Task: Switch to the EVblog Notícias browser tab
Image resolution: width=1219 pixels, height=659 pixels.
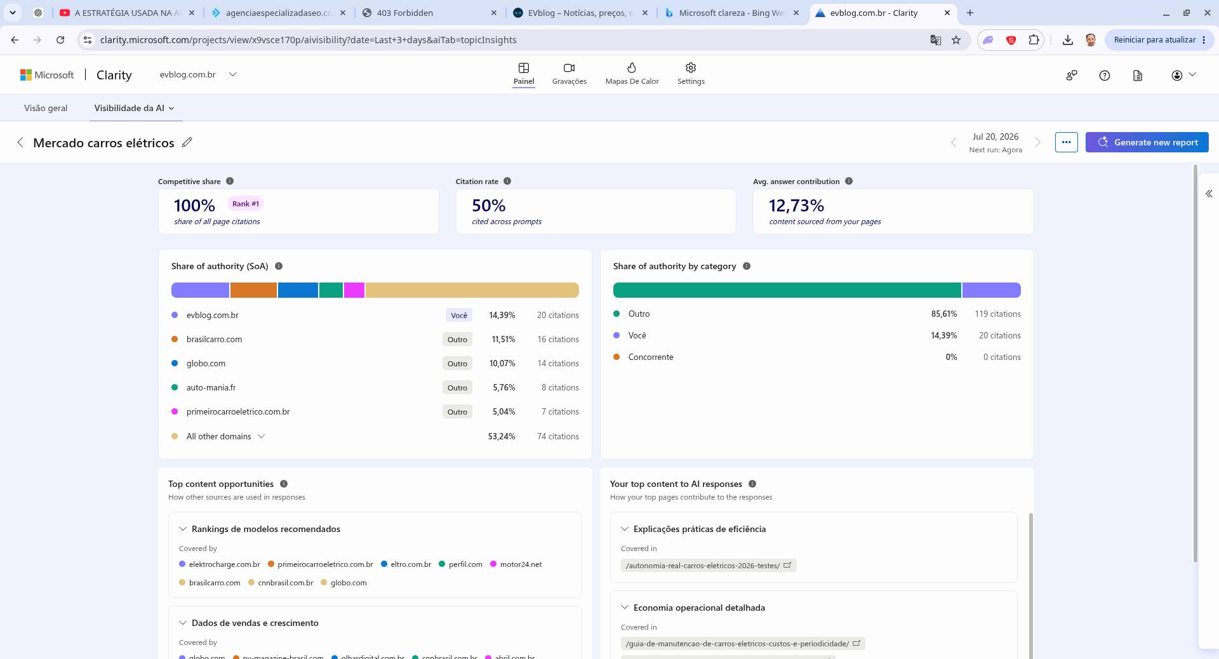Action: [582, 13]
